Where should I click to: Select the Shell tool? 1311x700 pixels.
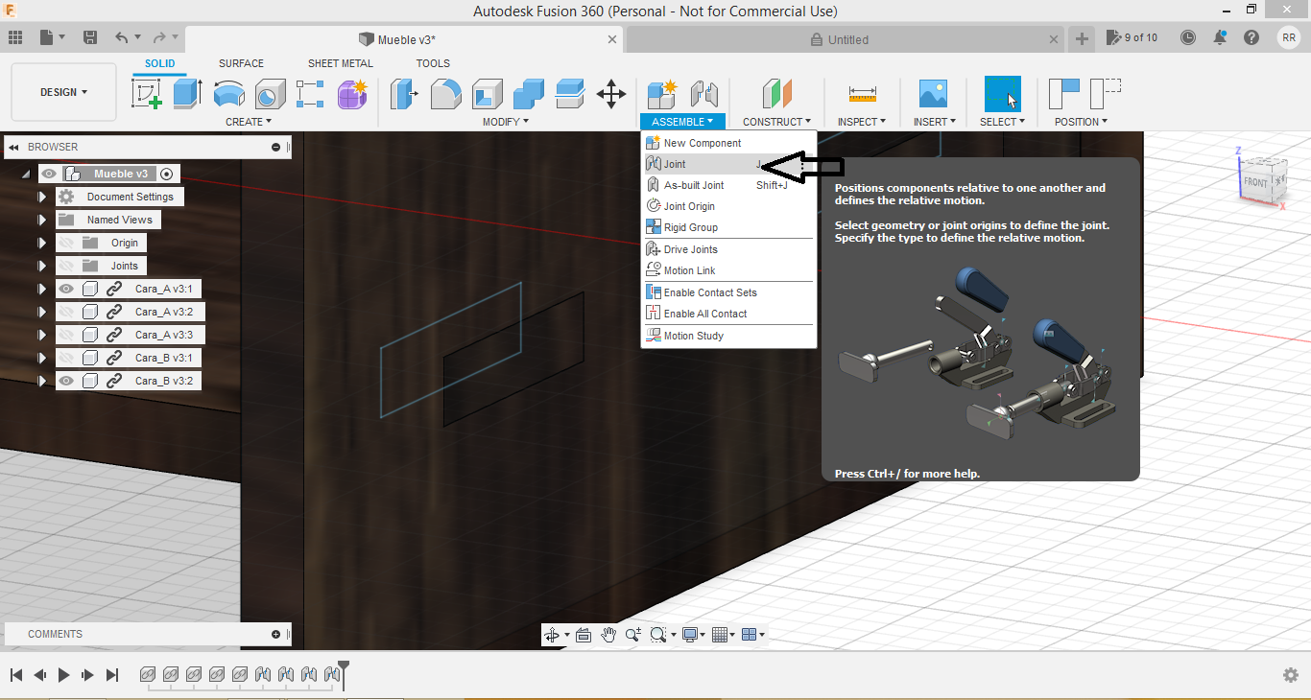pos(488,93)
